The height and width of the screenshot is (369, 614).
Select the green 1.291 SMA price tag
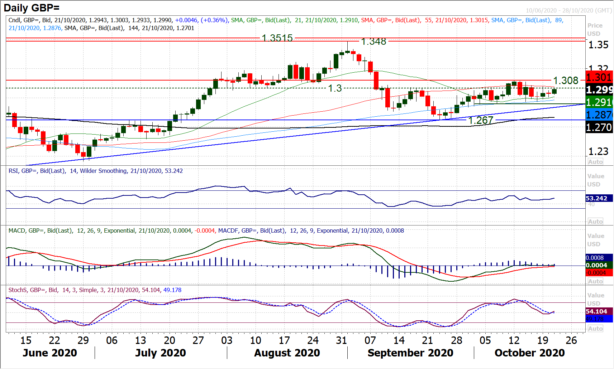(599, 102)
